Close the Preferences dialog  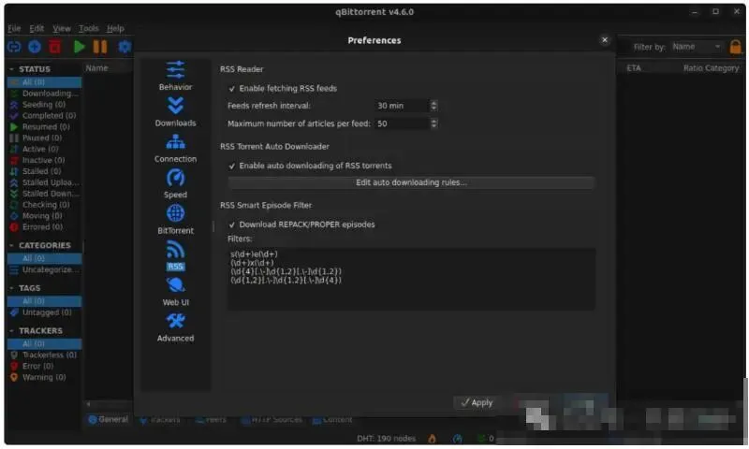[605, 40]
